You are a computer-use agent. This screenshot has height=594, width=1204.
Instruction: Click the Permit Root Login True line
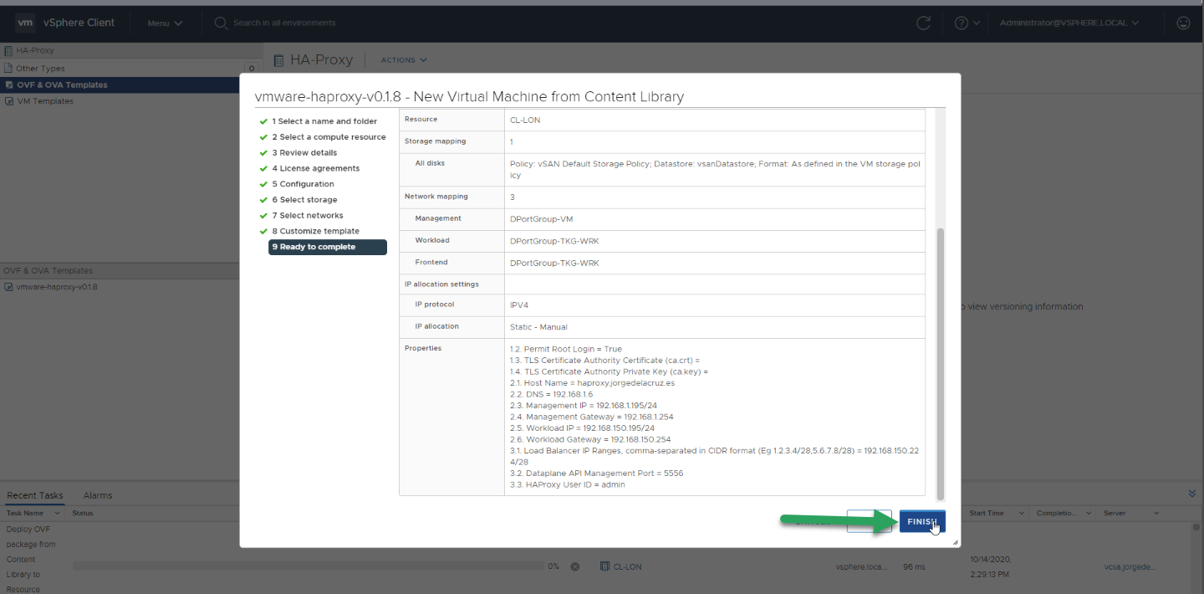[x=565, y=349]
